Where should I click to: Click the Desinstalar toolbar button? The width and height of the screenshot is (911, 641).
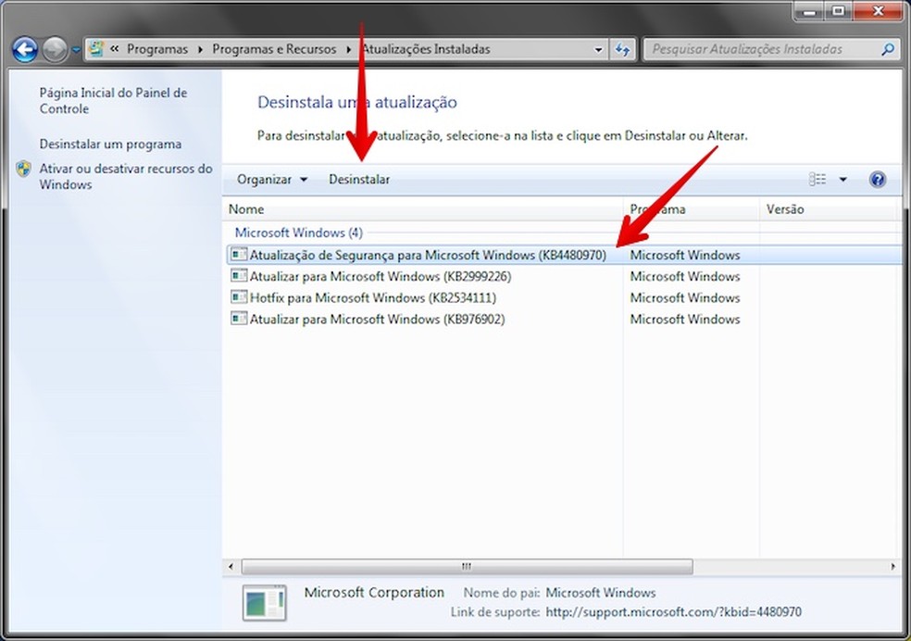coord(359,180)
